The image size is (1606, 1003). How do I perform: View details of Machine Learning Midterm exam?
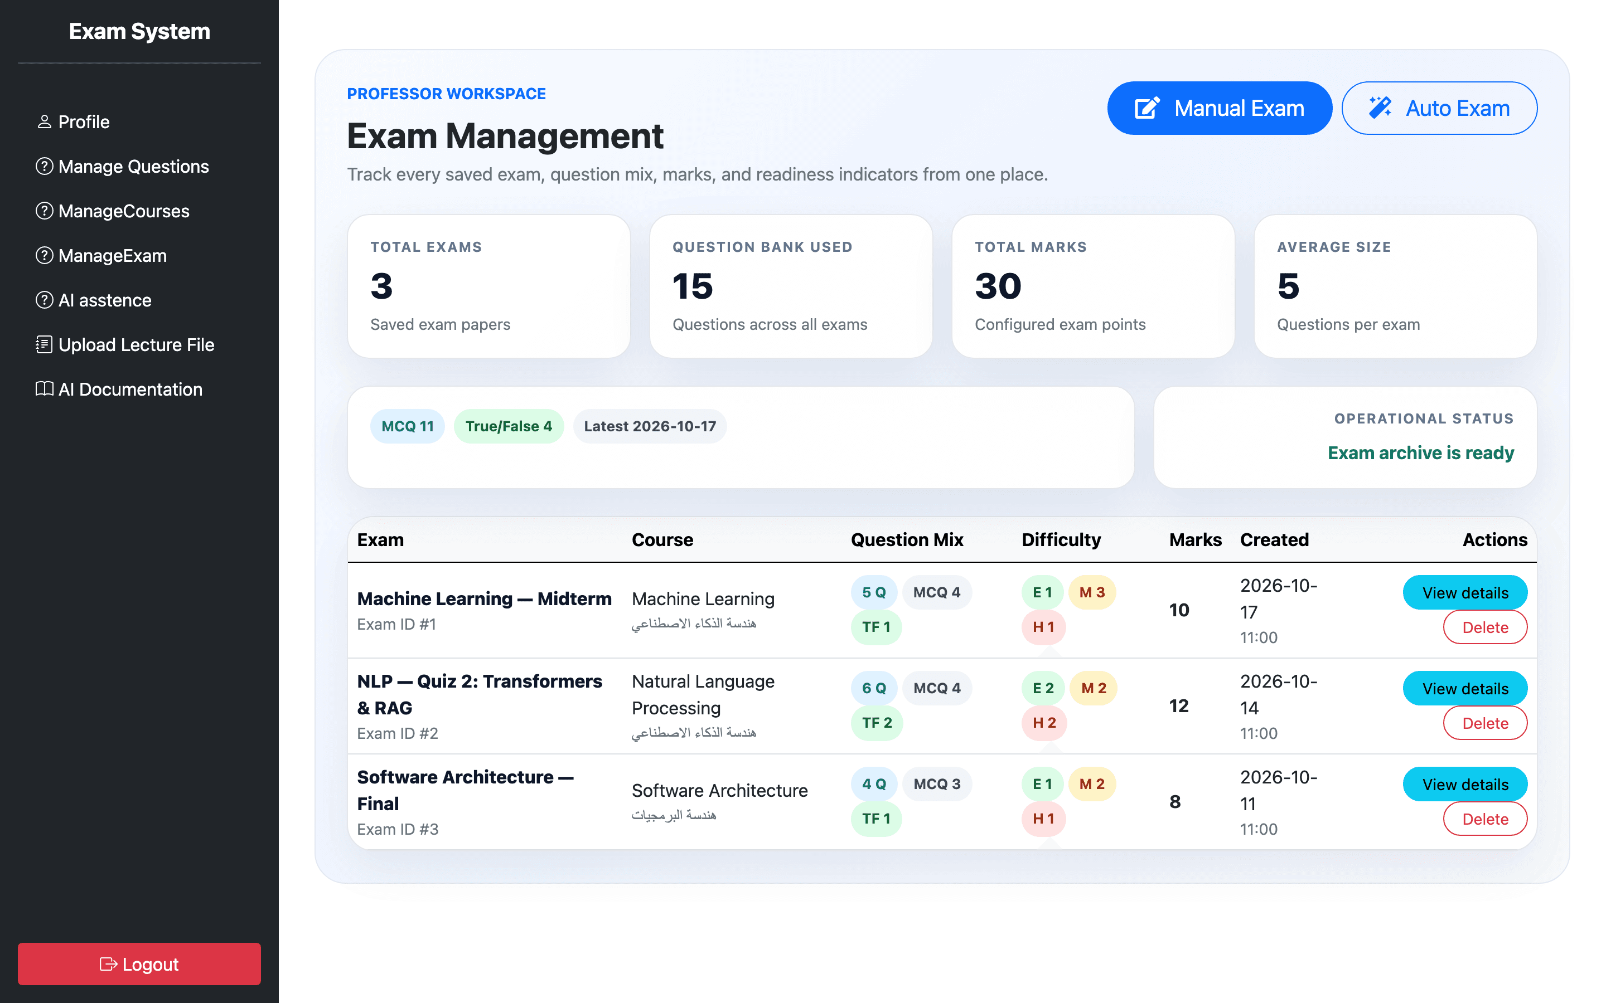1465,592
